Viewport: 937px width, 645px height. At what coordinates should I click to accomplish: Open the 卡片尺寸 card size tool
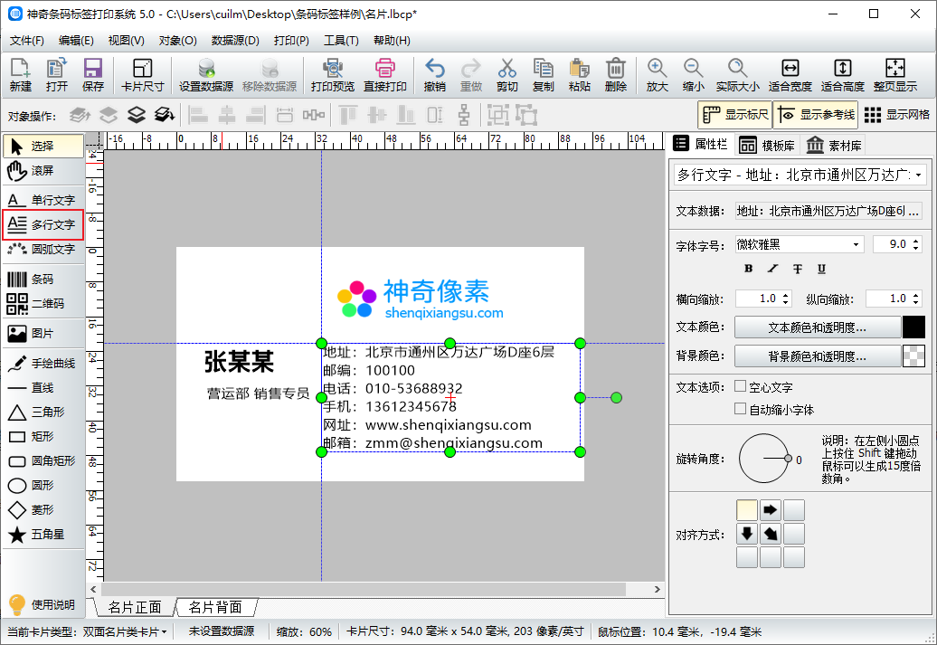click(142, 75)
